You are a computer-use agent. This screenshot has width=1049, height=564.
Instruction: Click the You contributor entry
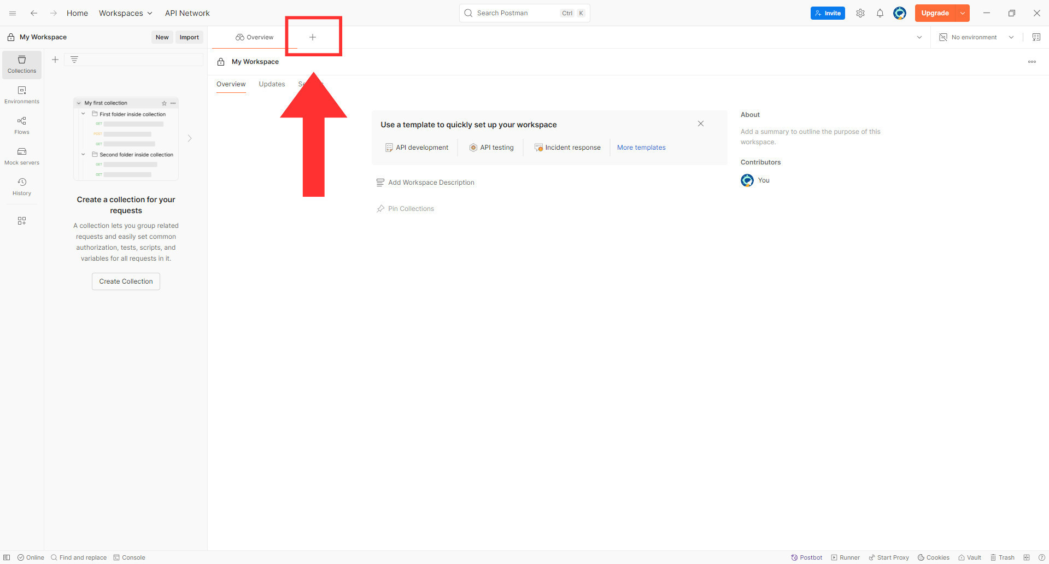pyautogui.click(x=755, y=180)
